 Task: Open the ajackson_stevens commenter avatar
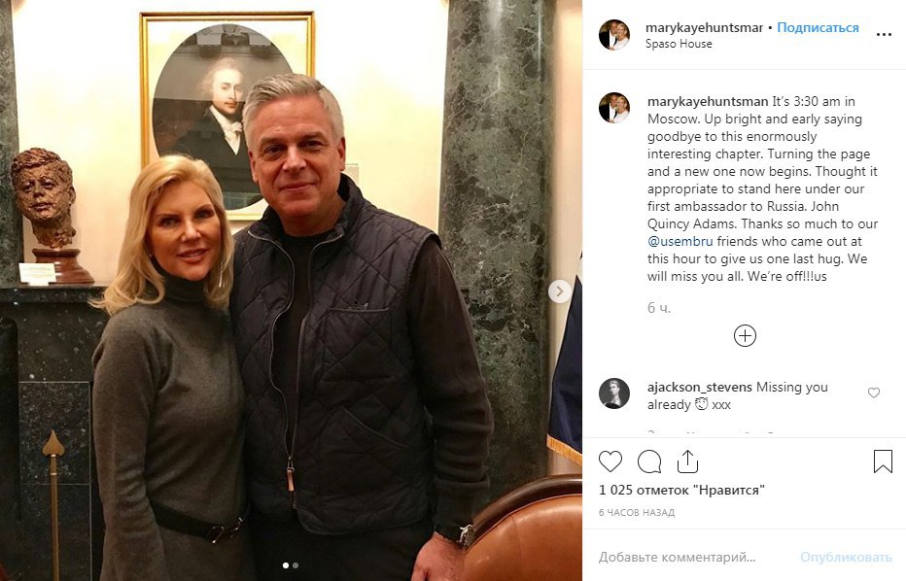coord(614,393)
